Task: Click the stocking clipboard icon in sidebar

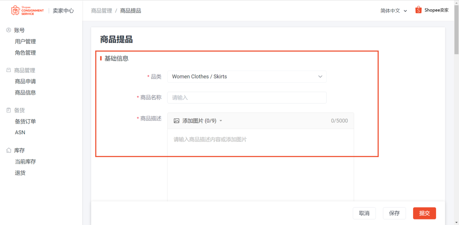Action: click(8, 110)
